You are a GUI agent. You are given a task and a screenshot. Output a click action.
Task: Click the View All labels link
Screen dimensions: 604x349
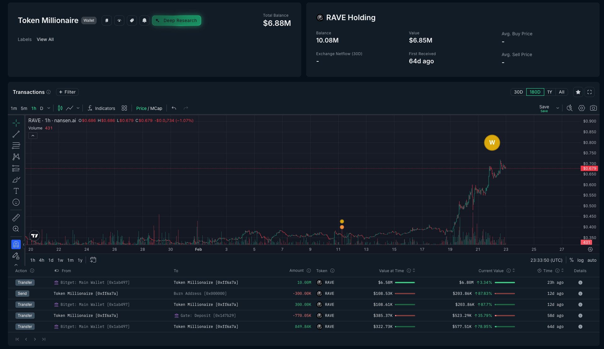(45, 39)
